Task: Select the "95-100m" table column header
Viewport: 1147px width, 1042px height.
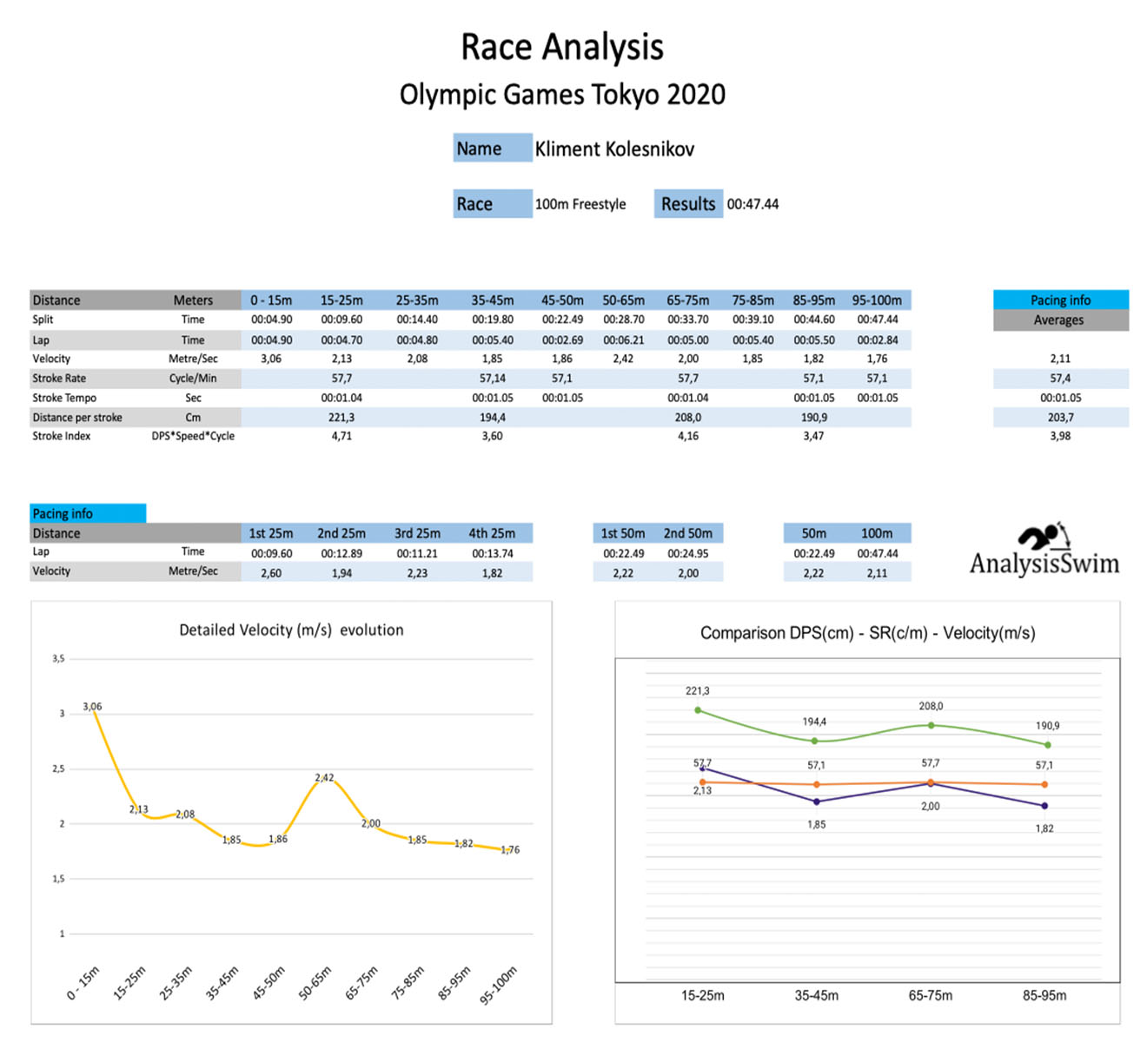Action: pos(877,300)
